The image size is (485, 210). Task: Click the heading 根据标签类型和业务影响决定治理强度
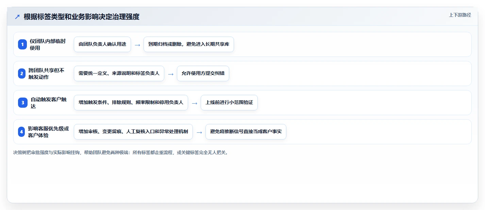[x=82, y=17]
